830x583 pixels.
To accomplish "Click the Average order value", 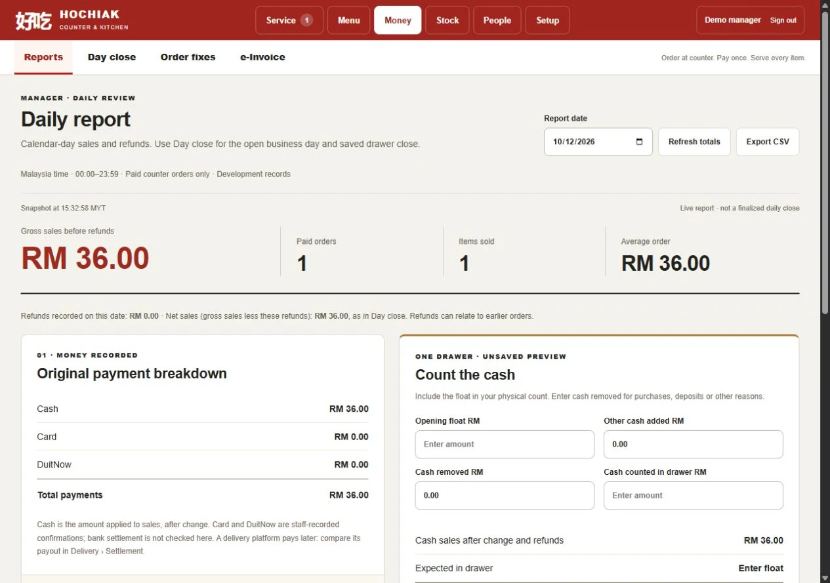I will point(665,264).
